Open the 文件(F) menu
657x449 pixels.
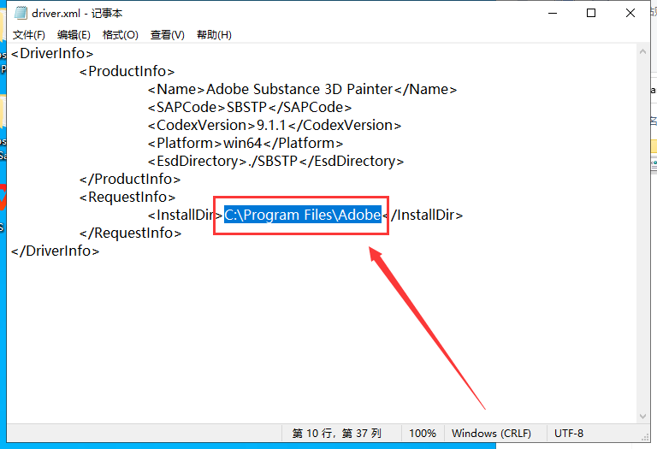(28, 35)
